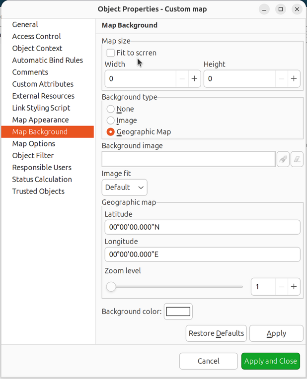Click the clear background image eraser icon

[x=297, y=159]
